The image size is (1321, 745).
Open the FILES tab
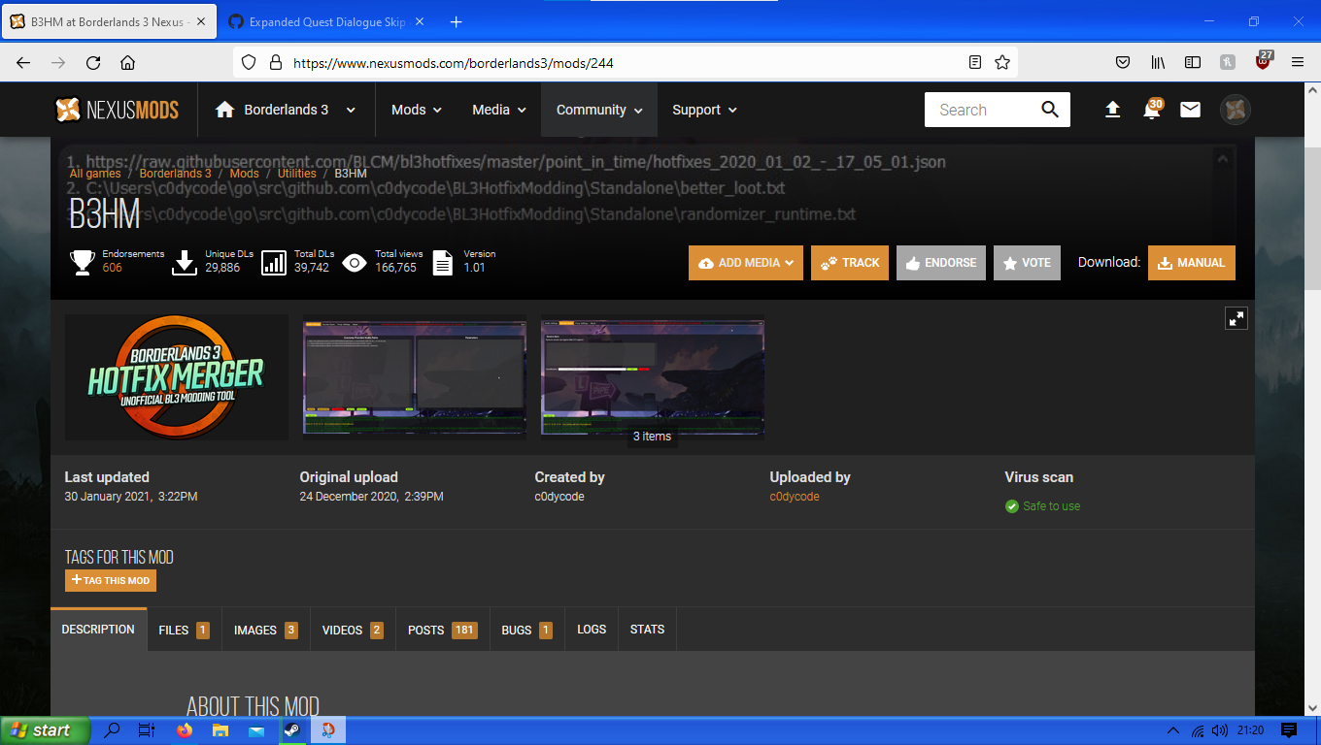(185, 630)
